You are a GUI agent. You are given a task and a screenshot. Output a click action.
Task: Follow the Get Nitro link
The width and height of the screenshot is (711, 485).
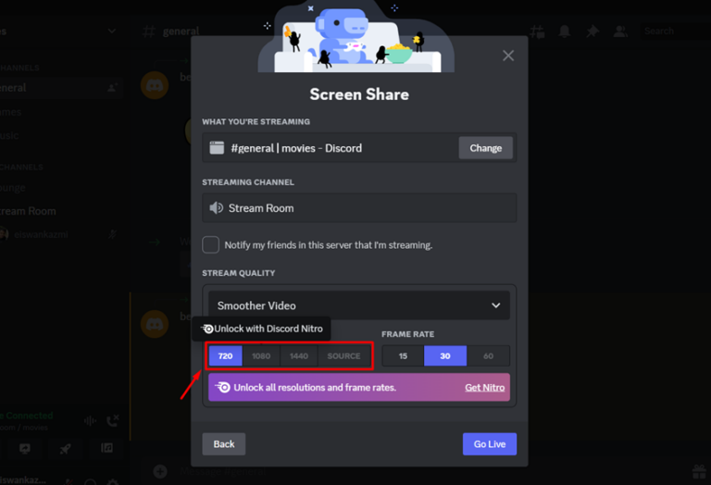(x=485, y=388)
